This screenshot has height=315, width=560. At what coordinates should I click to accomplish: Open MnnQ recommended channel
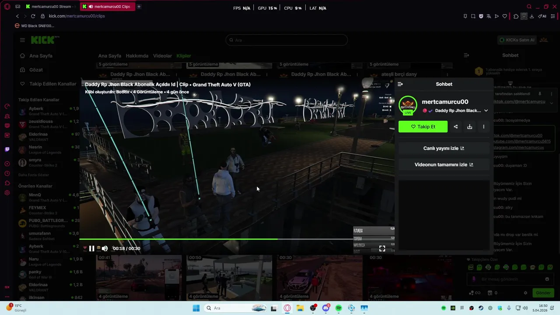click(48, 197)
